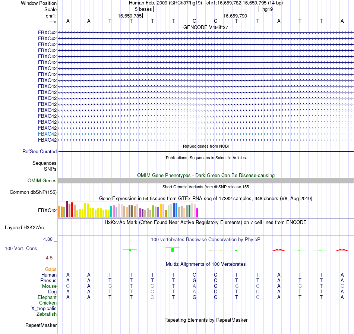Click the orange Gaps label

pos(51,269)
